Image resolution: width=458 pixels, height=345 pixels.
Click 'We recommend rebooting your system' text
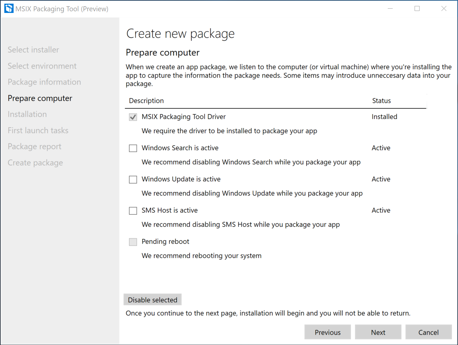click(x=201, y=256)
